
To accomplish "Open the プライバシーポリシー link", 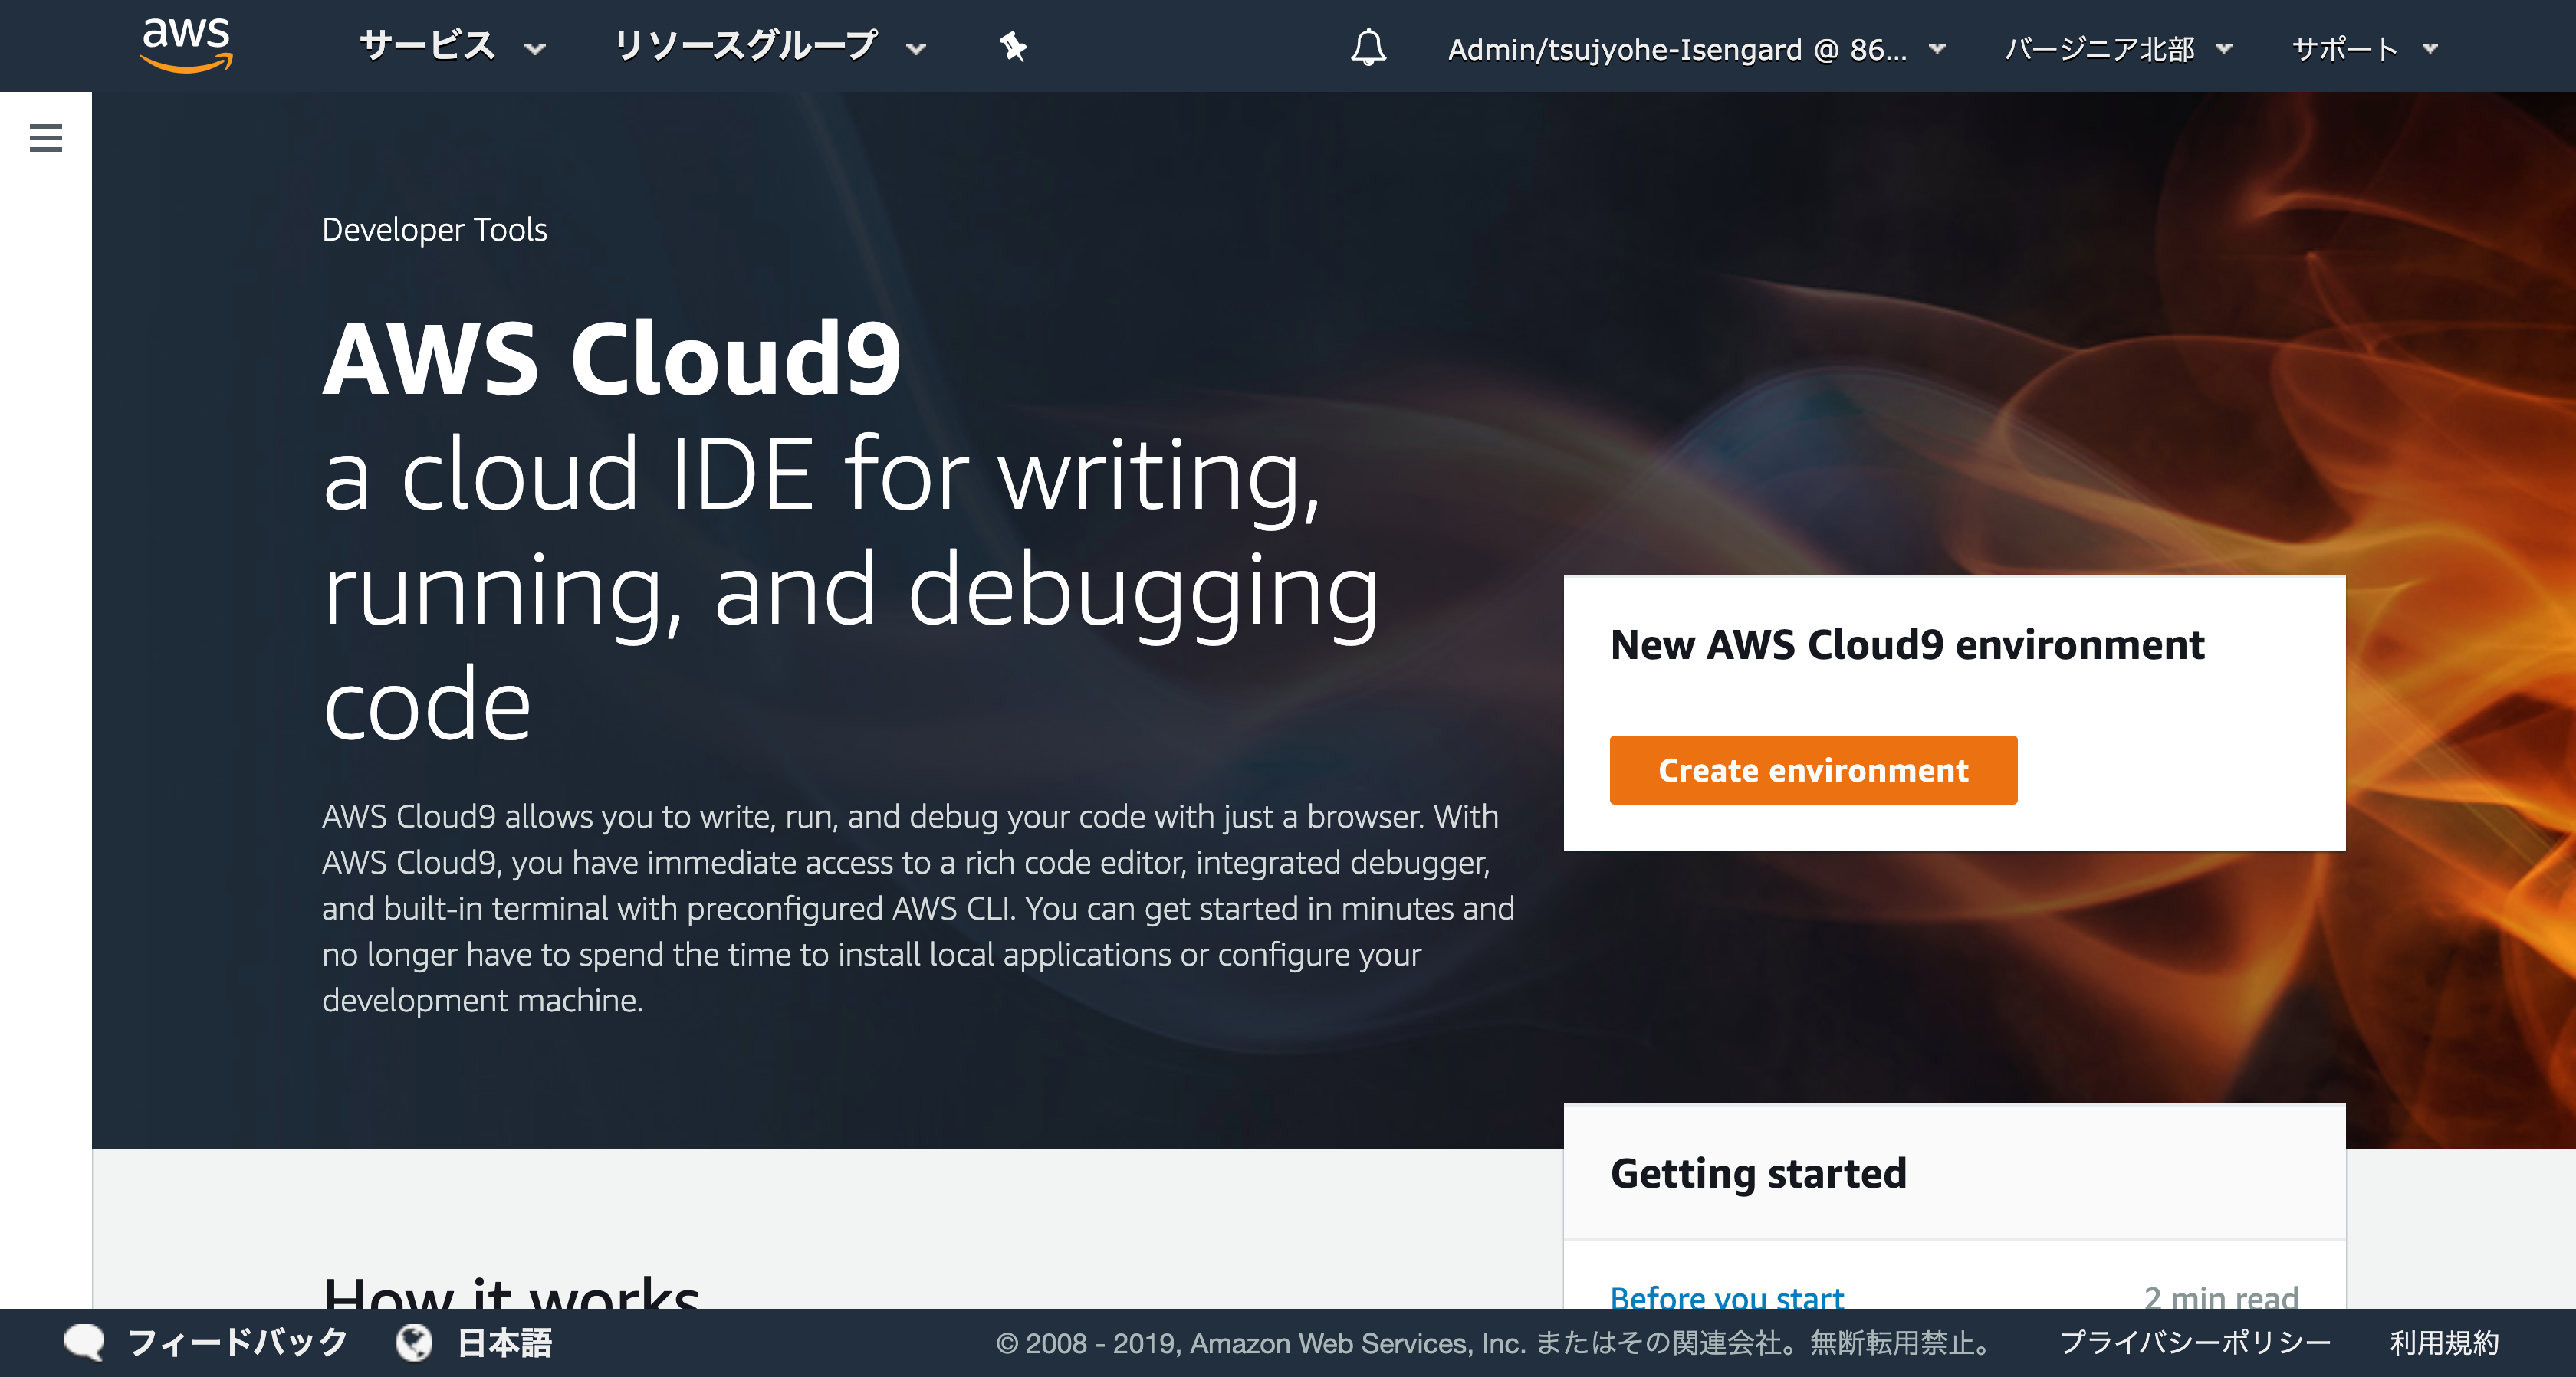I will point(2195,1342).
